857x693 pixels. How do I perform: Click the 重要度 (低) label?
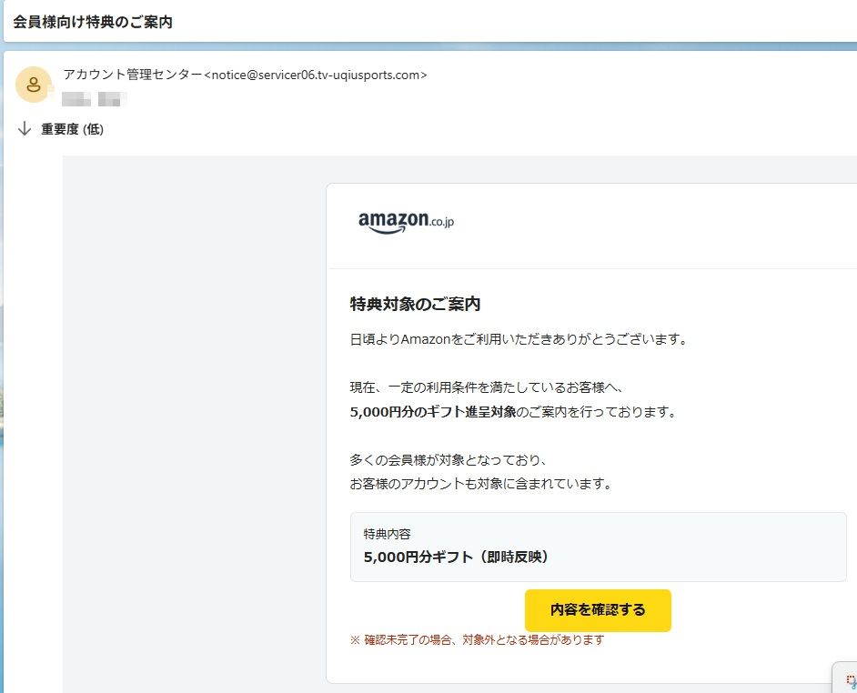[73, 129]
